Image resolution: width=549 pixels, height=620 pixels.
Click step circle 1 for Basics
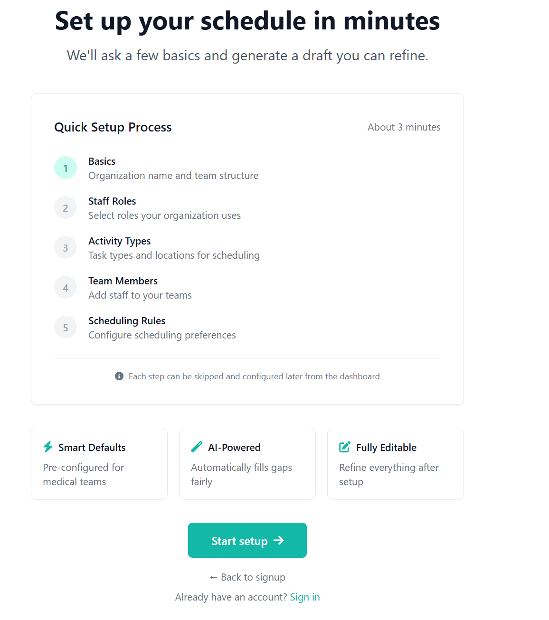click(66, 168)
